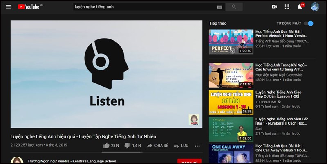Save video to playlist with LƯU
Image resolution: width=327 pixels, height=164 pixels.
point(181,146)
